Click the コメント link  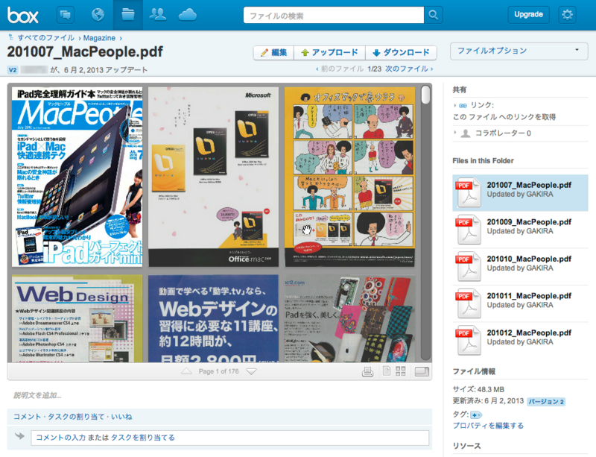[x=27, y=417]
